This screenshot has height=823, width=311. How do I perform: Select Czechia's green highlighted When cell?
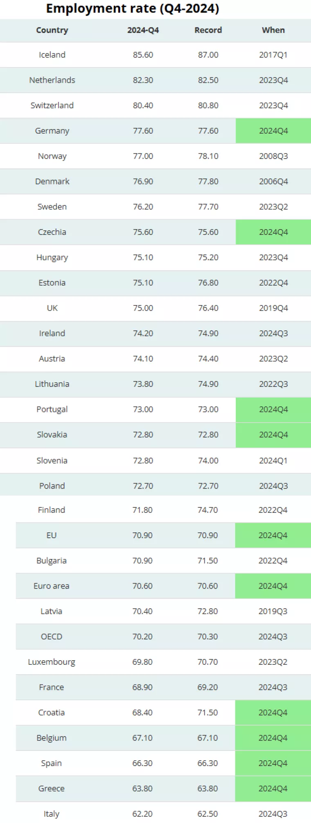pyautogui.click(x=273, y=232)
